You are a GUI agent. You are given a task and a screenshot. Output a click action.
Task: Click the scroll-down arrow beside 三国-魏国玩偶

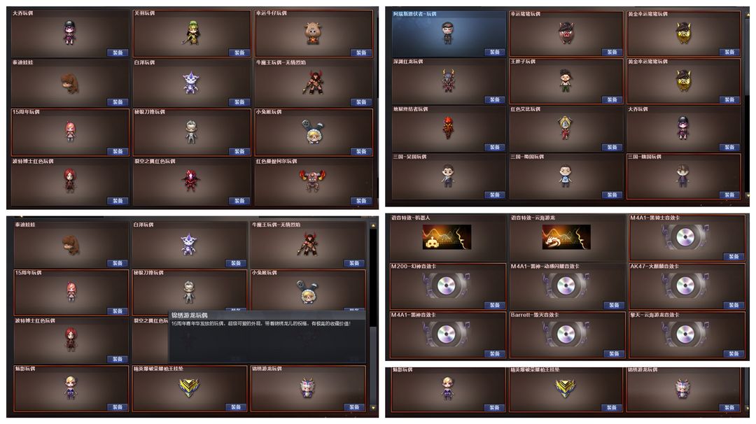pyautogui.click(x=748, y=196)
